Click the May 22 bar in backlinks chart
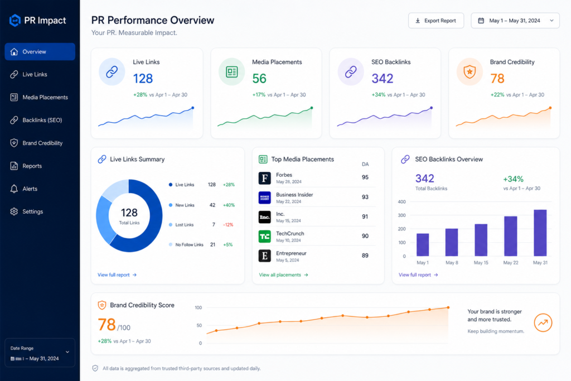This screenshot has width=571, height=381. (x=511, y=236)
